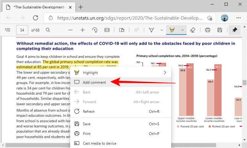Choose Cast media to device
The image size is (247, 148).
[x=121, y=143]
